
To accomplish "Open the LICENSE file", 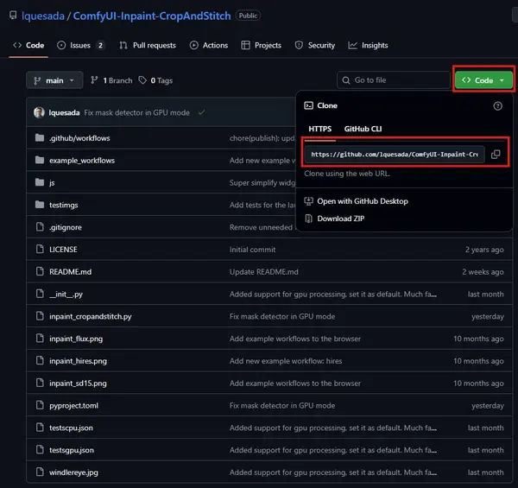I will (x=63, y=249).
